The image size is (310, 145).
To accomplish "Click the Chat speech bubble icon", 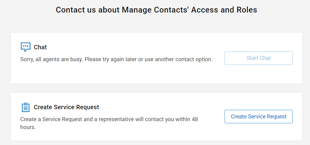I will [x=26, y=47].
